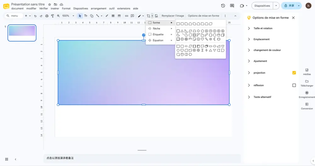Choose the donut ring mask shape
This screenshot has height=166, width=315.
pyautogui.click(x=182, y=39)
